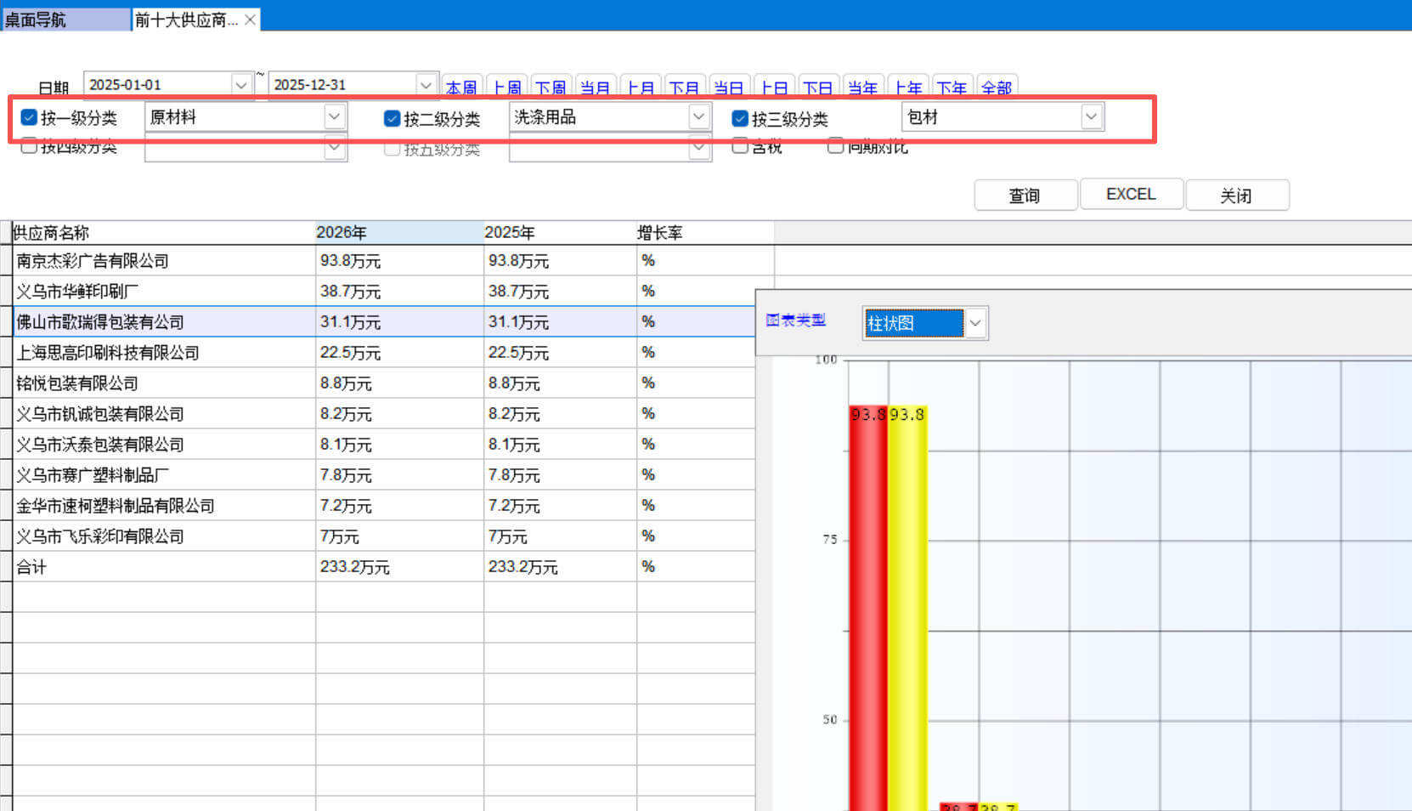Uncheck the 按一级分类 checkbox
This screenshot has width=1412, height=811.
[x=30, y=117]
